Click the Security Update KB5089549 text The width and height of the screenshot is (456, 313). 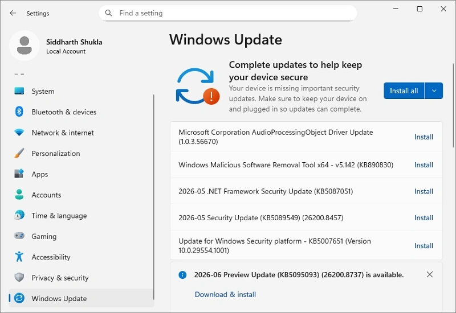[x=261, y=218]
